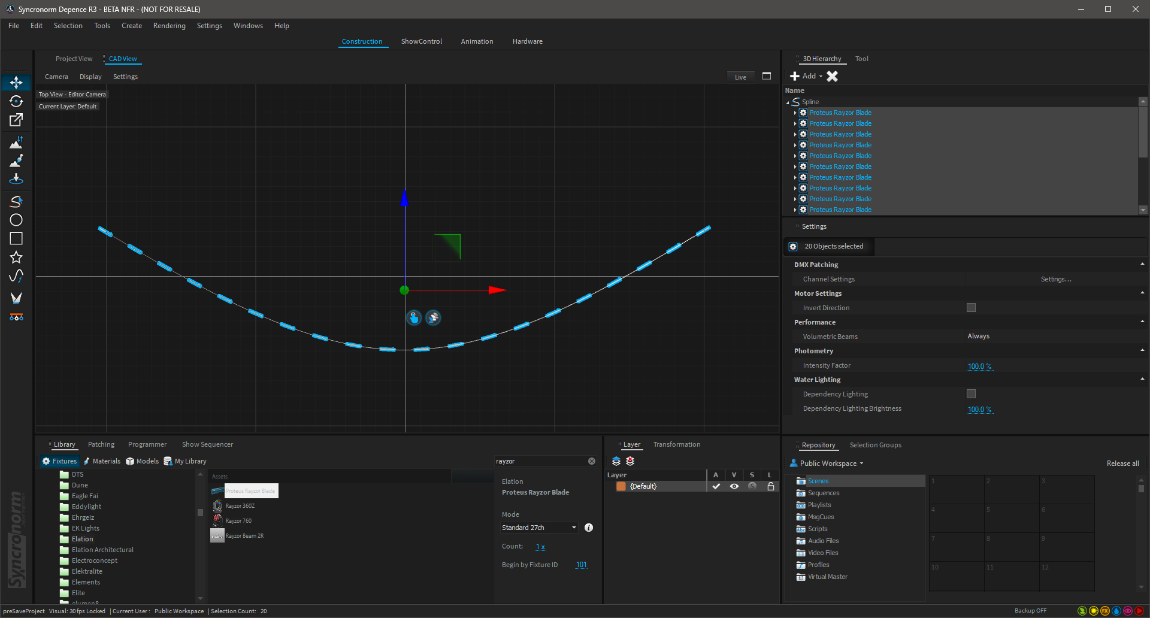The width and height of the screenshot is (1150, 618).
Task: Toggle Invert Direction checkbox
Action: [971, 308]
